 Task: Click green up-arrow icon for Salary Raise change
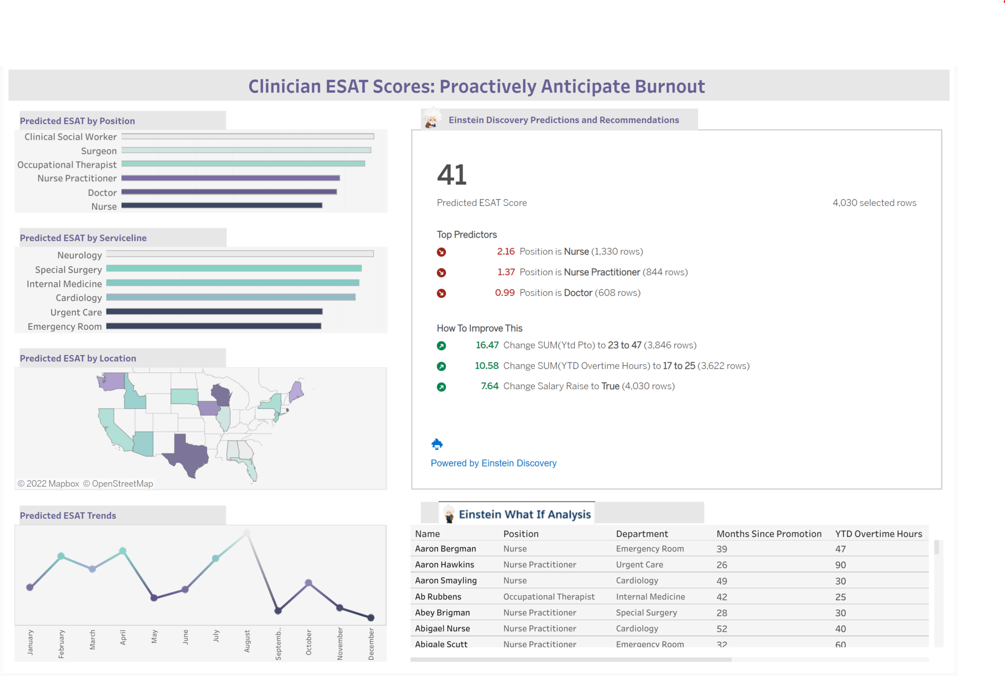[441, 387]
